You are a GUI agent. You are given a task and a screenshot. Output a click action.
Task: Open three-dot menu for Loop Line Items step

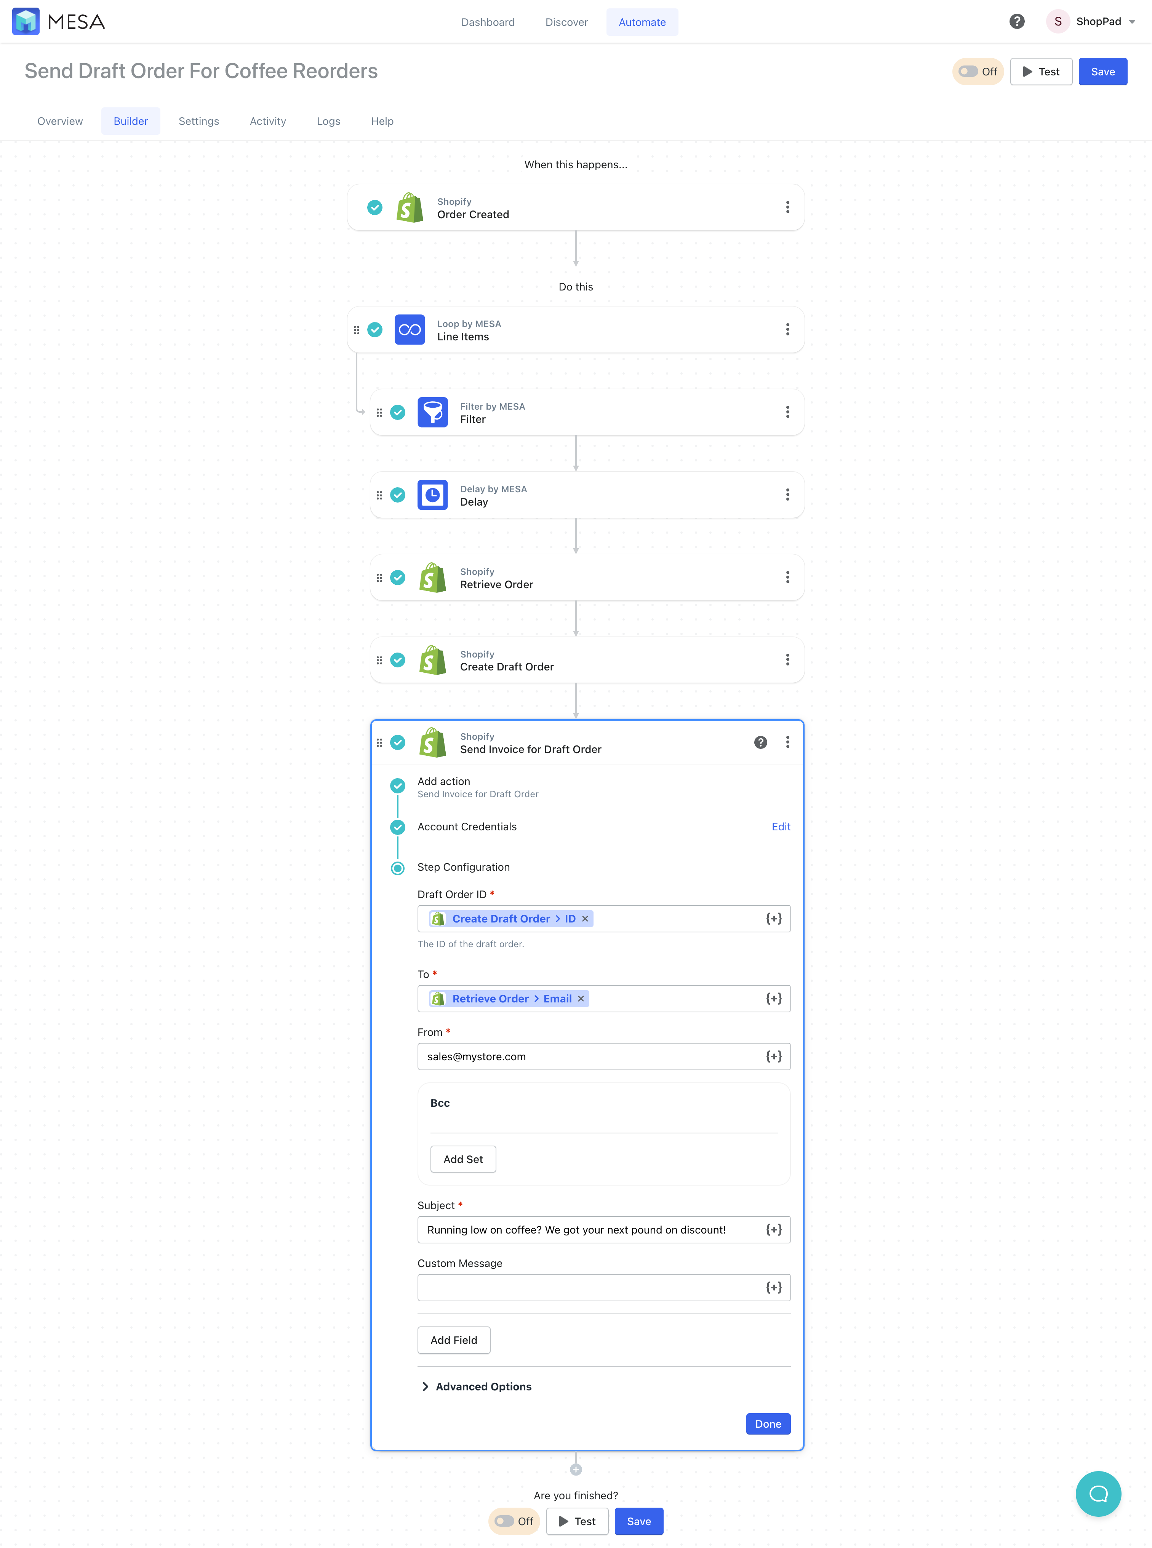[x=787, y=330]
